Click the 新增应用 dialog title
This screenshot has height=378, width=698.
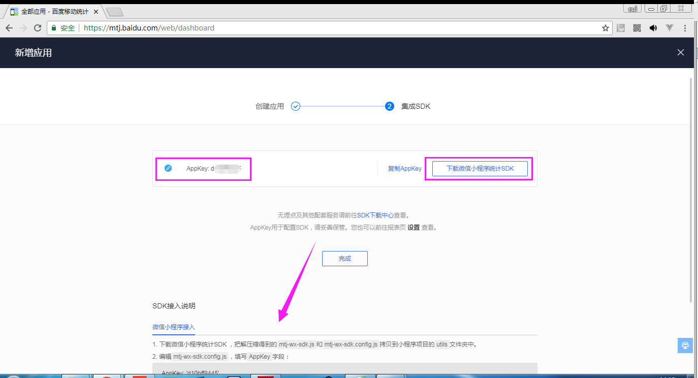click(x=34, y=52)
